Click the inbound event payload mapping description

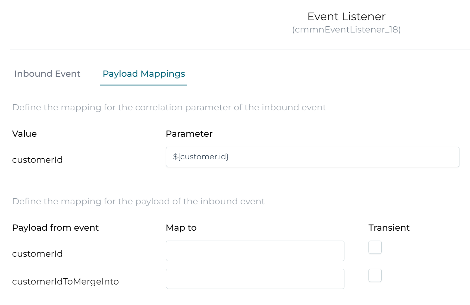[x=138, y=201]
